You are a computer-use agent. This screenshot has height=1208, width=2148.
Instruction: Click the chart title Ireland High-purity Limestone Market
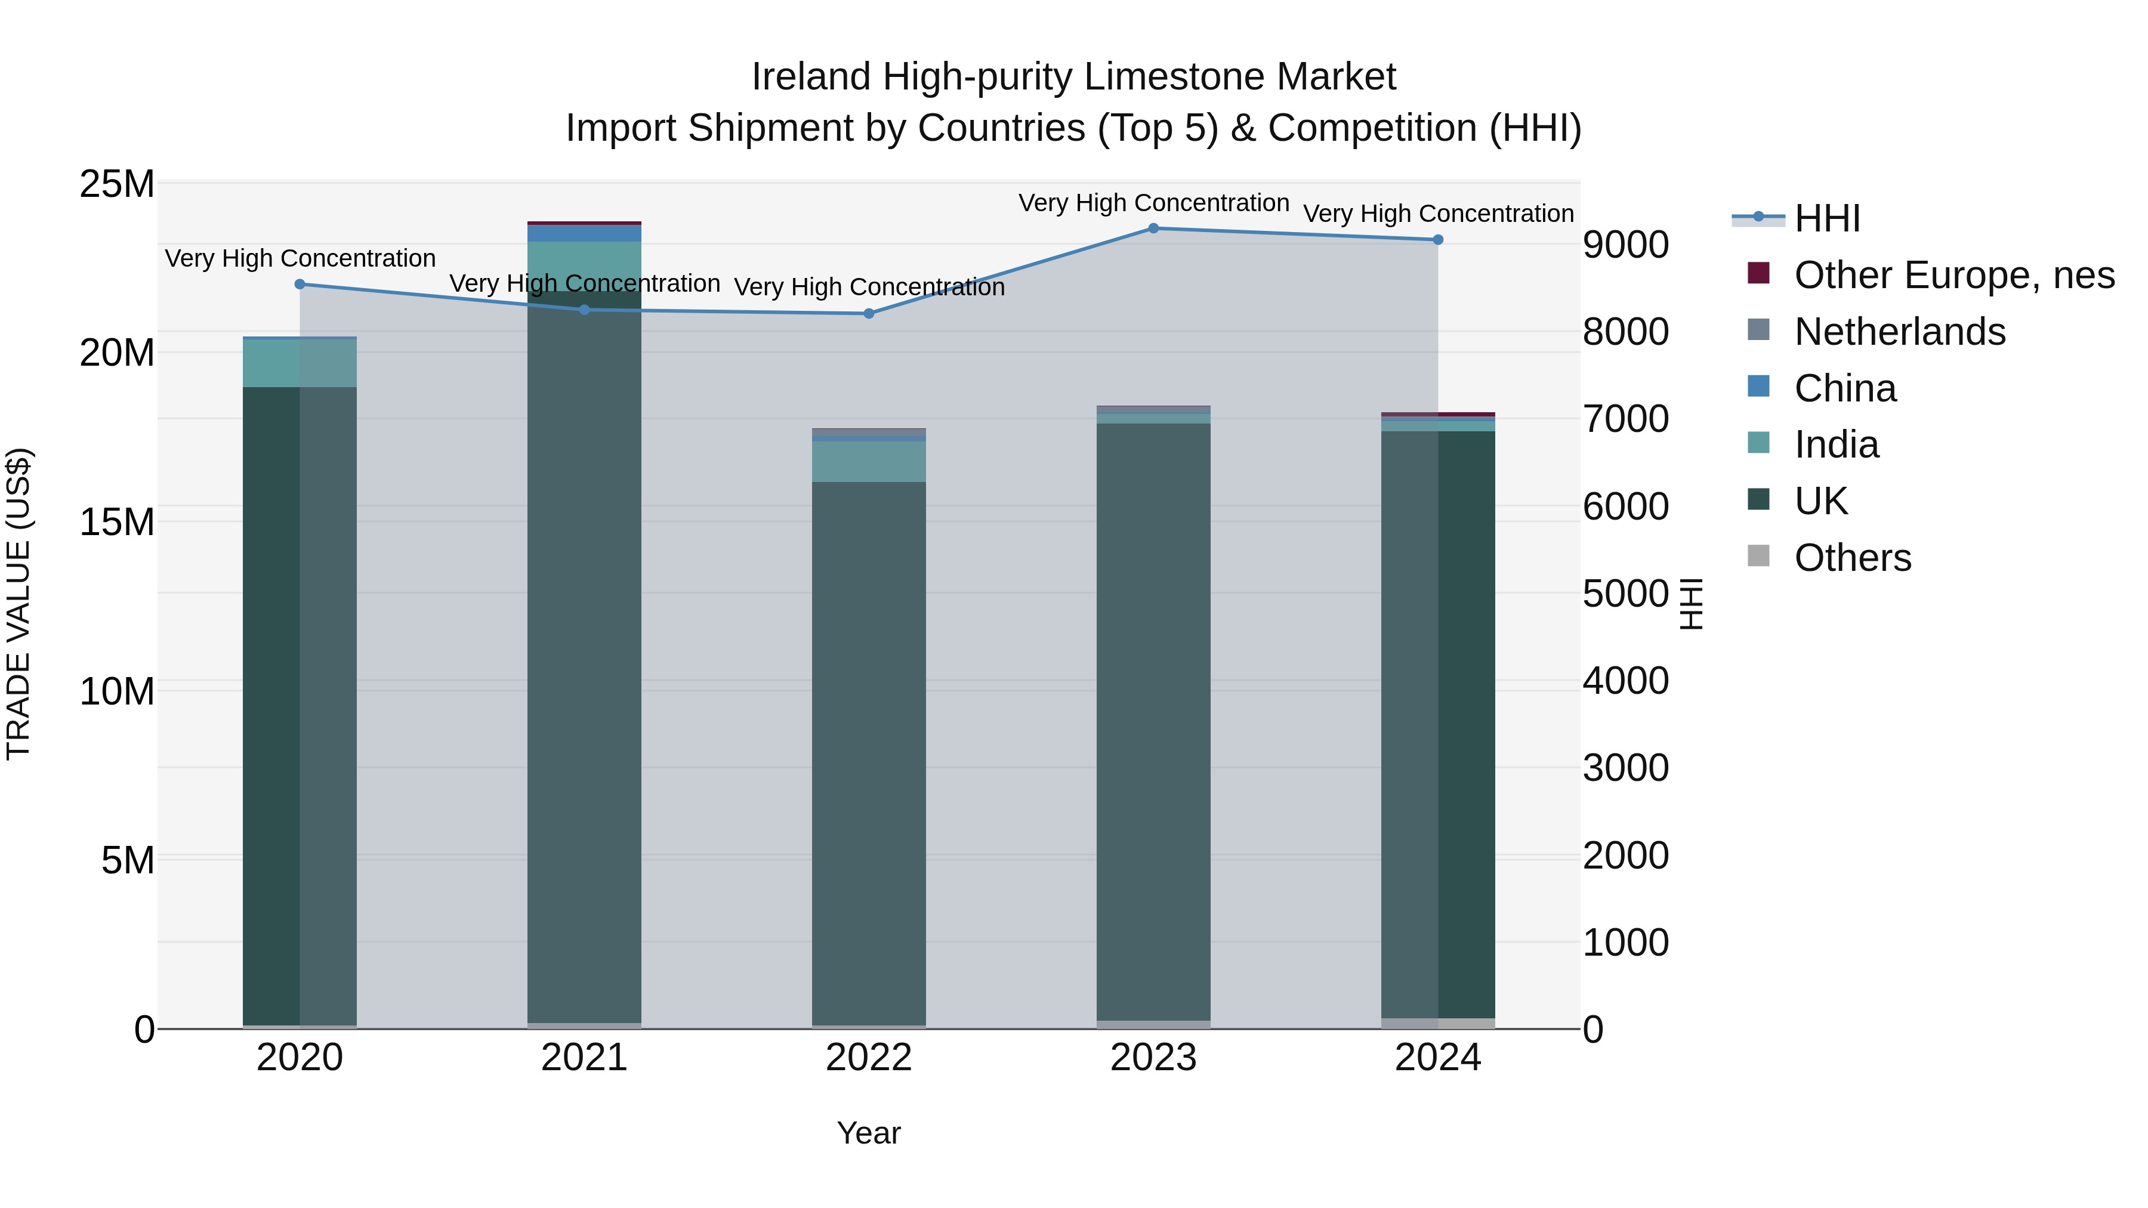[1074, 77]
